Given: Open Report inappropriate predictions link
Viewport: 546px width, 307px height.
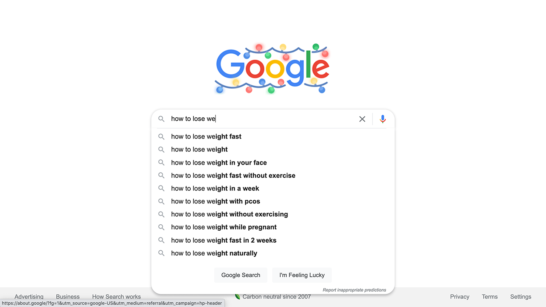Looking at the screenshot, I should [x=354, y=290].
